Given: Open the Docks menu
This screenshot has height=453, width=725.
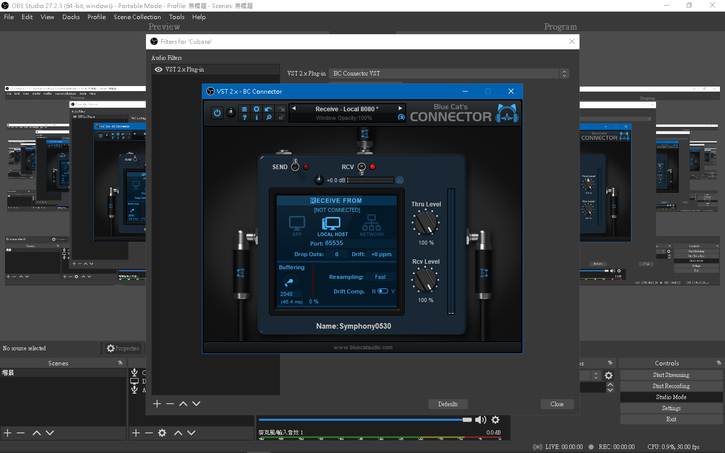Looking at the screenshot, I should coord(71,17).
